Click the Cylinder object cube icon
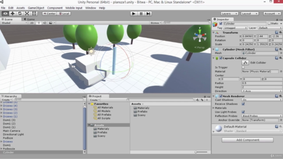Screen dimensions: 283x159 [215, 24]
